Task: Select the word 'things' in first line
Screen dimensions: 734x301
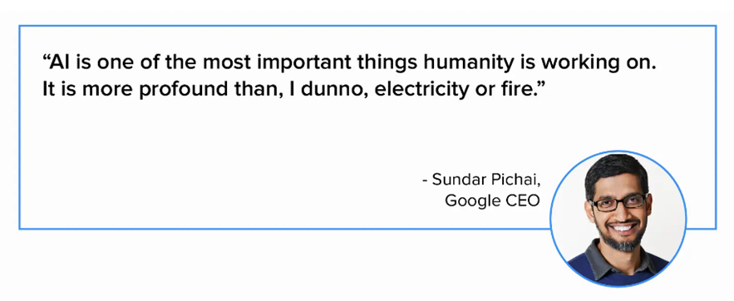Action: coord(391,64)
